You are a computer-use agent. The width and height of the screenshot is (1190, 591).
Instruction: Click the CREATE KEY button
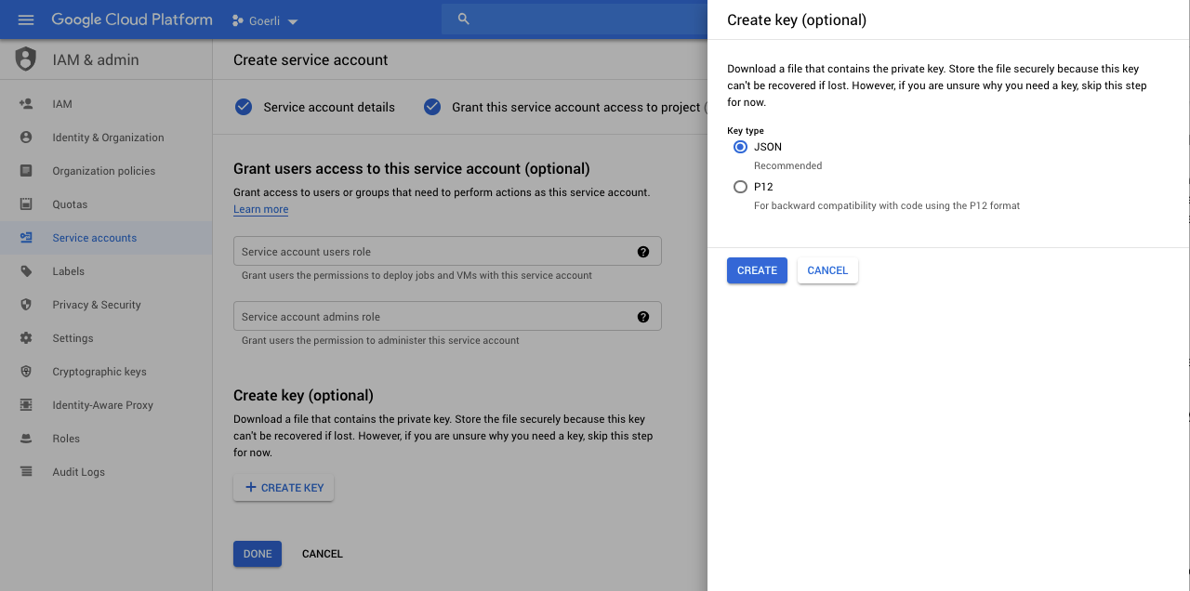284,488
